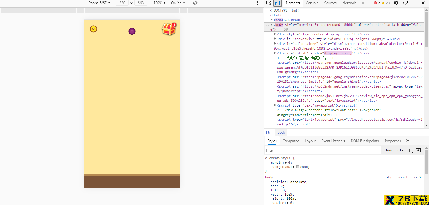The image size is (429, 205).
Task: Toggle the computed styles sidebar pane
Action: coord(418,150)
